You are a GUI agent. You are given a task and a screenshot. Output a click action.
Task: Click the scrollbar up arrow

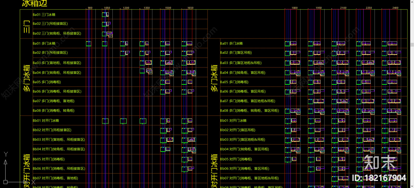pos(412,2)
